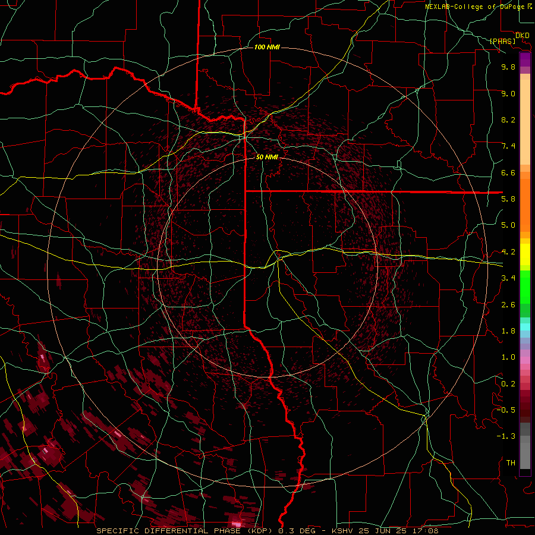
Task: Pick the yellow legend swatch
Action: click(x=525, y=254)
